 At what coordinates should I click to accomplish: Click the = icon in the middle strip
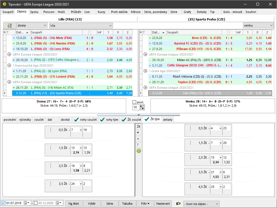(x=139, y=139)
